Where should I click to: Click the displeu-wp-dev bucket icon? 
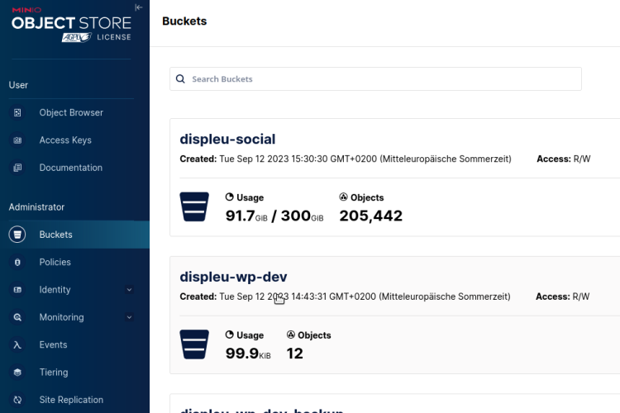click(195, 344)
